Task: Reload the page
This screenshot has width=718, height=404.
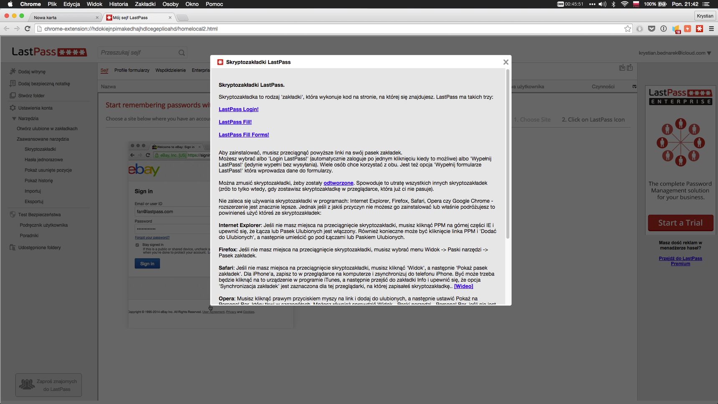Action: 28,28
